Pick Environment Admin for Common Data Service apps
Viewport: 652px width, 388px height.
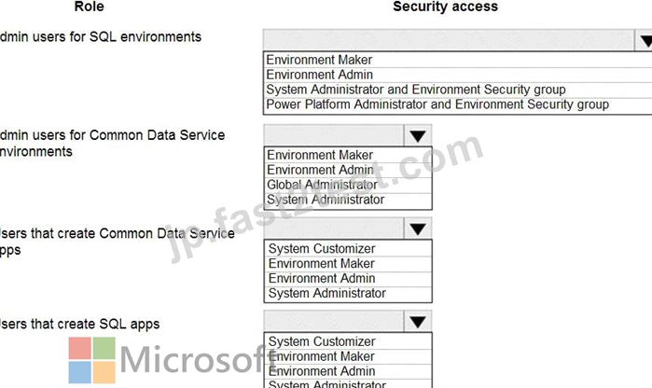(348, 279)
